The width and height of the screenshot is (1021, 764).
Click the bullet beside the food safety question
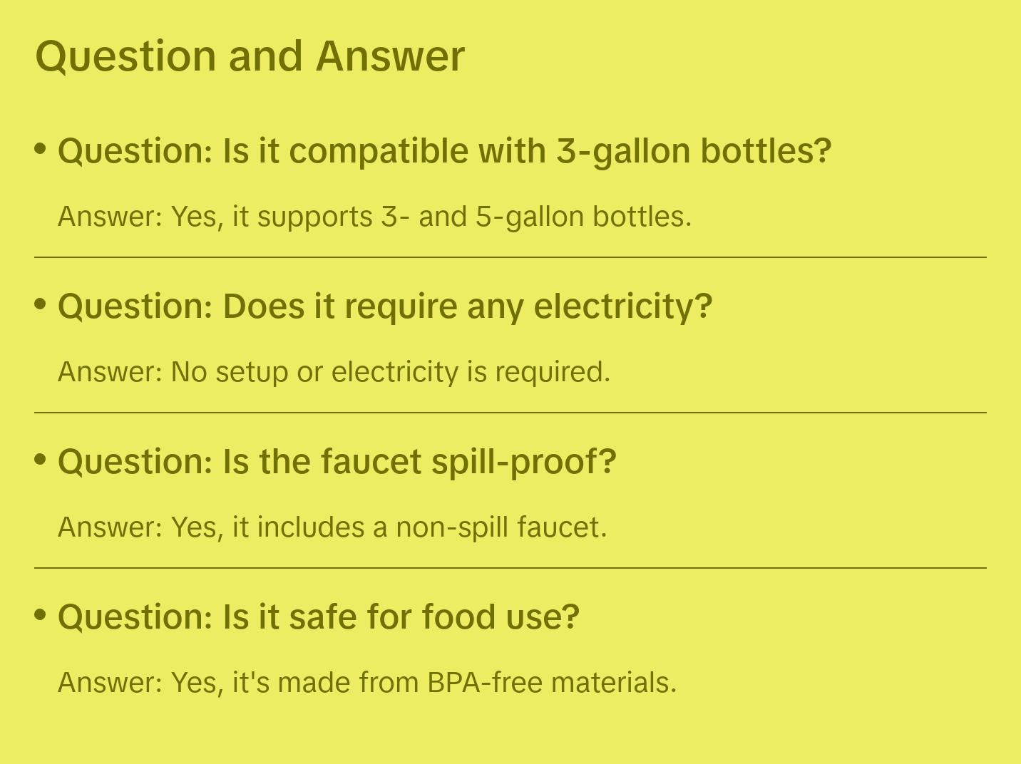(x=41, y=615)
